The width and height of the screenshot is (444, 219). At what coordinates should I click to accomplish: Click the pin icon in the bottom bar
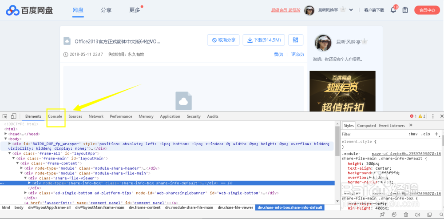click(382, 215)
